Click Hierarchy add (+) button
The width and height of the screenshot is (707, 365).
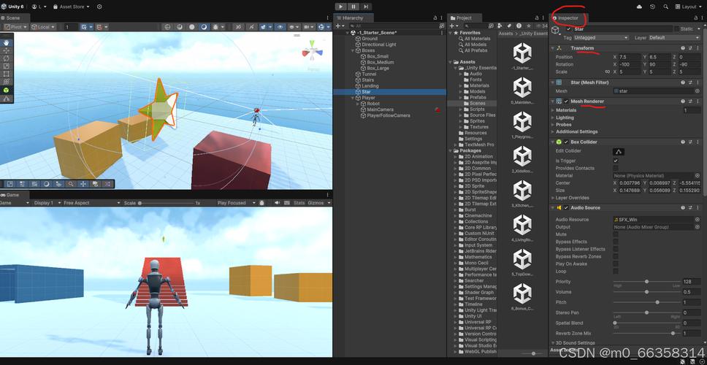tap(339, 26)
